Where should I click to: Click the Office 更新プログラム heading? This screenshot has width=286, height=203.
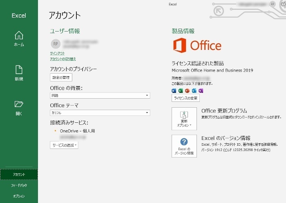point(224,111)
